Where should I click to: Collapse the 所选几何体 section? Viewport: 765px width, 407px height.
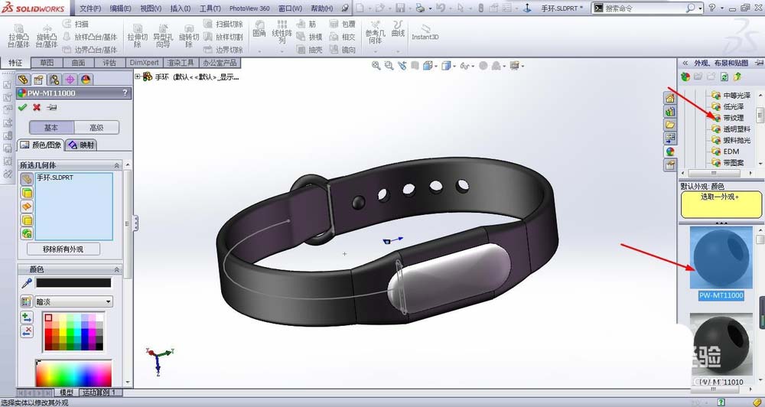[x=116, y=165]
